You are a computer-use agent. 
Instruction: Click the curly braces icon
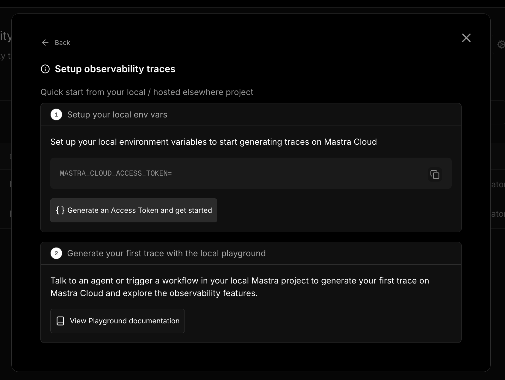click(x=60, y=210)
